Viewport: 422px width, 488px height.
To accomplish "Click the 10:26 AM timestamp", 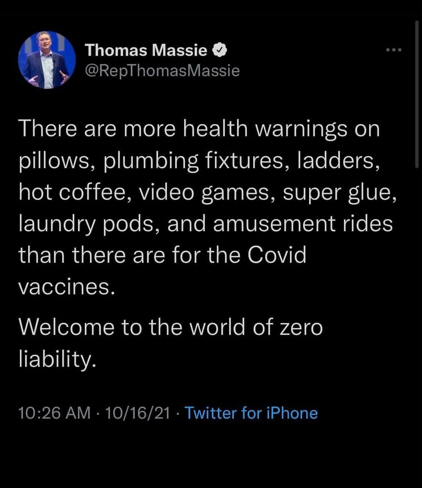I will click(54, 413).
